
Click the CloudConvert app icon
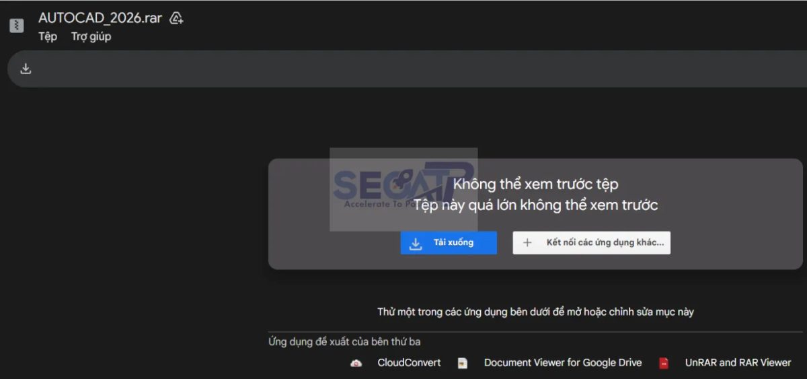(x=356, y=363)
